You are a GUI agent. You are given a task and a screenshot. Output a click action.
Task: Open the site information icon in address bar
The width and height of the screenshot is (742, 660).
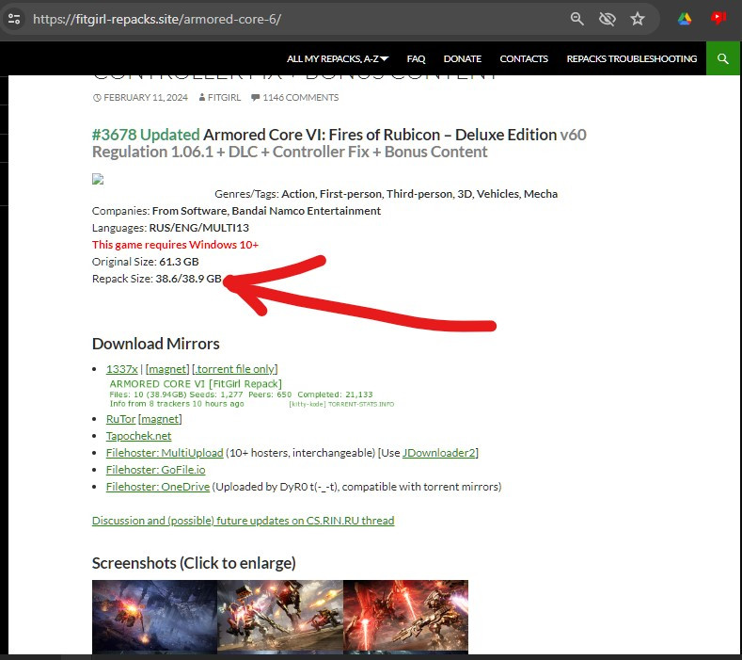pos(14,19)
